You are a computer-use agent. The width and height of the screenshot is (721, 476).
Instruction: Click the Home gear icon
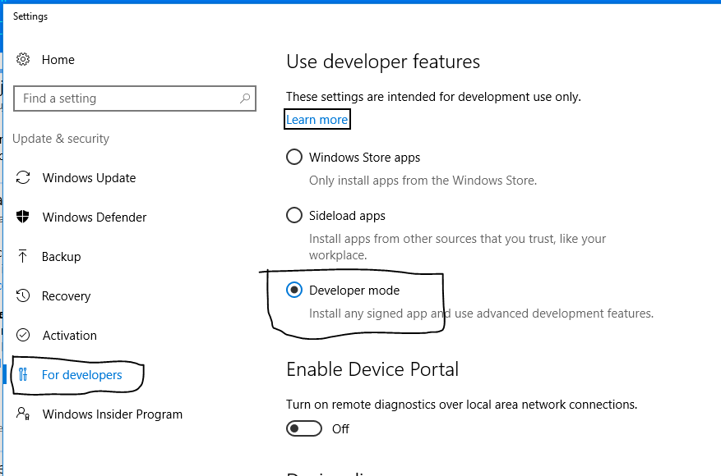tap(23, 59)
